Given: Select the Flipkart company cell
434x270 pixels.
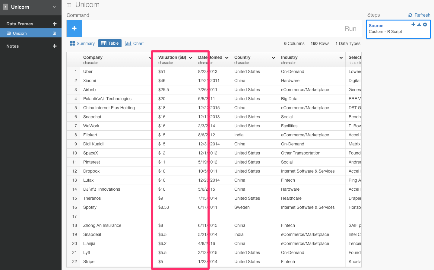Looking at the screenshot, I should (x=118, y=135).
